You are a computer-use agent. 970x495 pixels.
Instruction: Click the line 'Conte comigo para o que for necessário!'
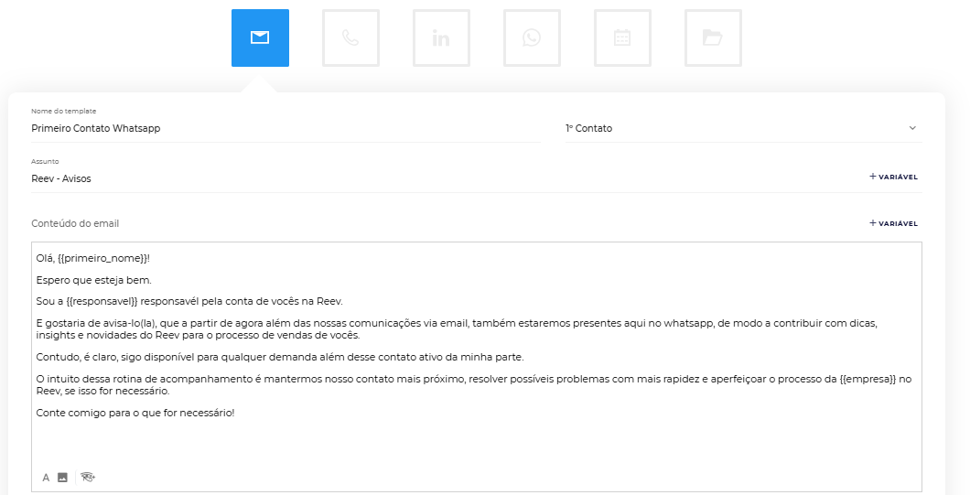click(x=135, y=413)
